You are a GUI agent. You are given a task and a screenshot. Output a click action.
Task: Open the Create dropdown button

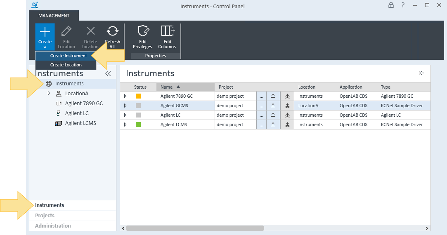click(x=45, y=37)
